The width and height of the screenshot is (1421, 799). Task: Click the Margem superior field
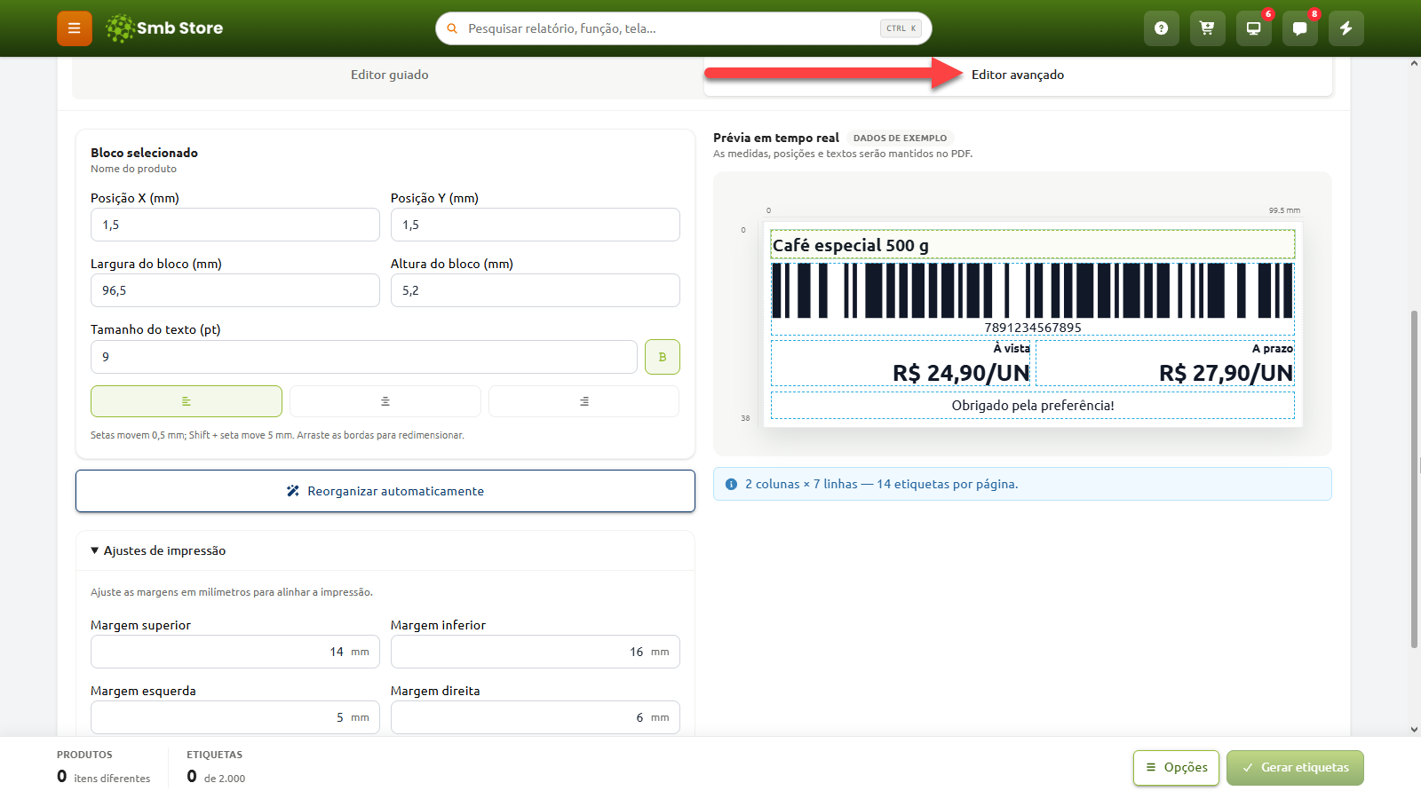click(235, 652)
